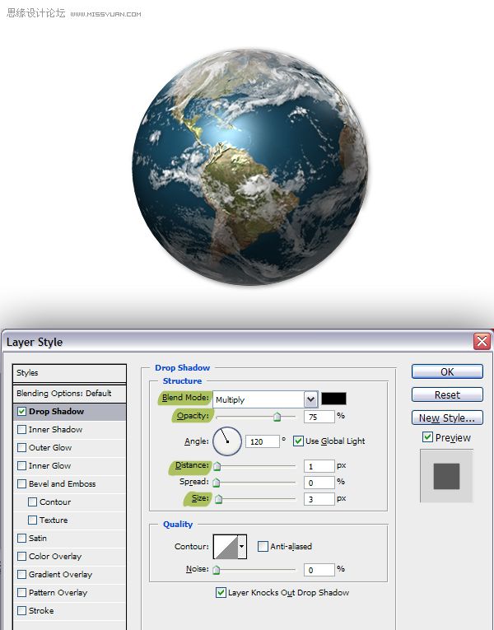
Task: Enable the Stroke checkbox
Action: pyautogui.click(x=21, y=611)
